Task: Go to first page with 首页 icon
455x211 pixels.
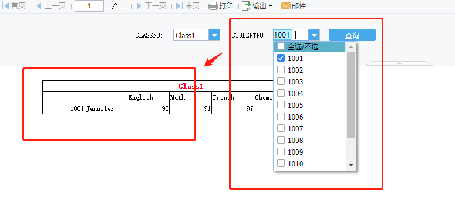Action: coord(5,5)
